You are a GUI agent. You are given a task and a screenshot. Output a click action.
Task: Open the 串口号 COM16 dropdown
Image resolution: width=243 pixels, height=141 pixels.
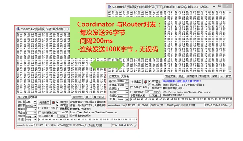pos(127,81)
